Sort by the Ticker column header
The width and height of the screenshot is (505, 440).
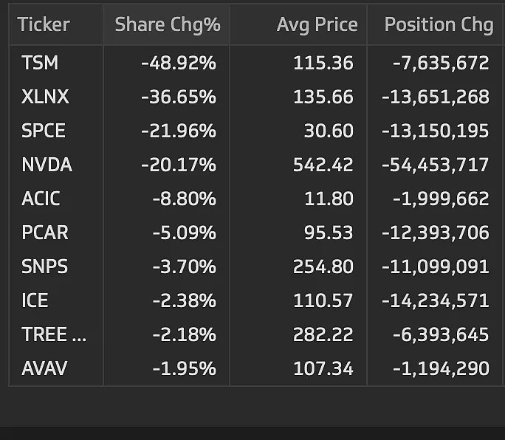coord(44,24)
